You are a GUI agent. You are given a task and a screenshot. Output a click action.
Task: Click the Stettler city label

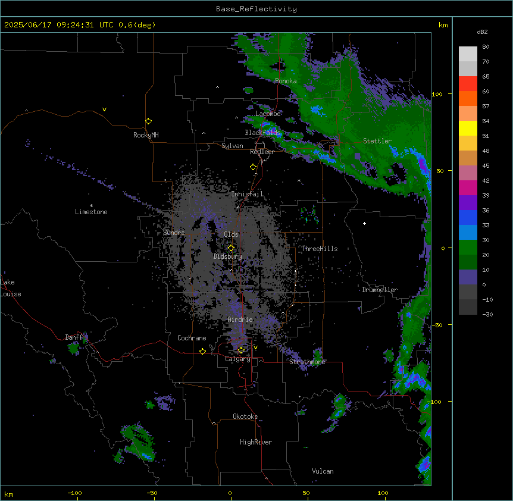[377, 141]
